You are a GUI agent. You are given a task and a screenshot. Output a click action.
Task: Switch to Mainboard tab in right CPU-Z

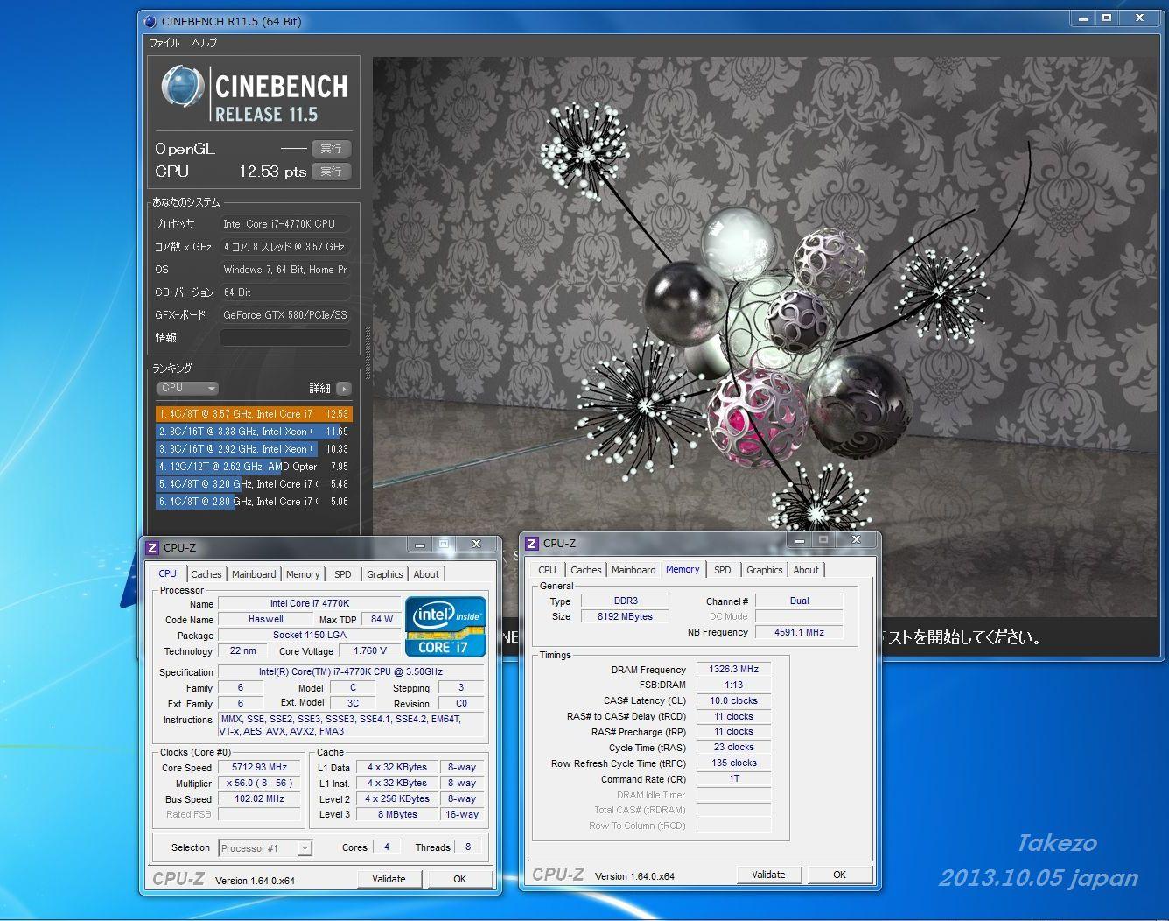click(x=633, y=570)
